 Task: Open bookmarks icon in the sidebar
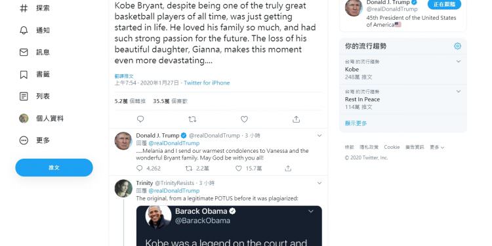[24, 74]
